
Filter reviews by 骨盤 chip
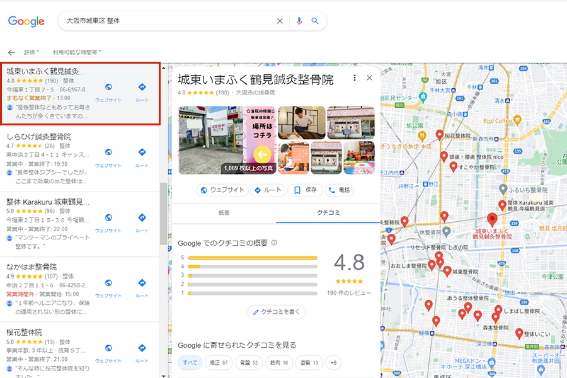point(247,362)
